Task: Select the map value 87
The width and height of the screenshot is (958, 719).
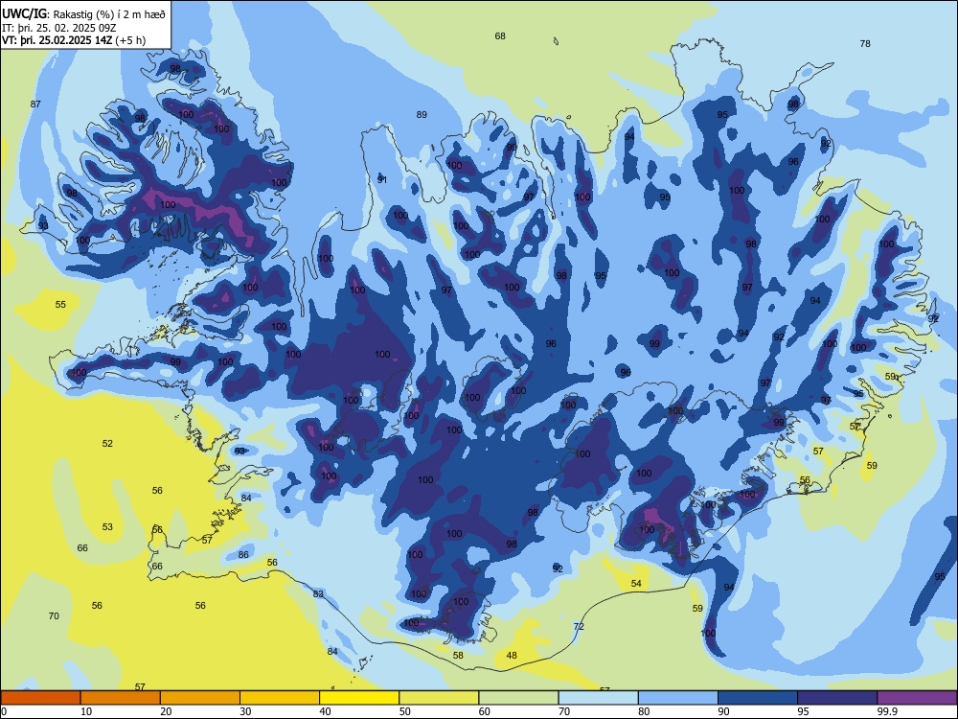Action: (35, 104)
